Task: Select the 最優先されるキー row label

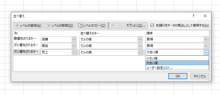Action: click(x=25, y=38)
